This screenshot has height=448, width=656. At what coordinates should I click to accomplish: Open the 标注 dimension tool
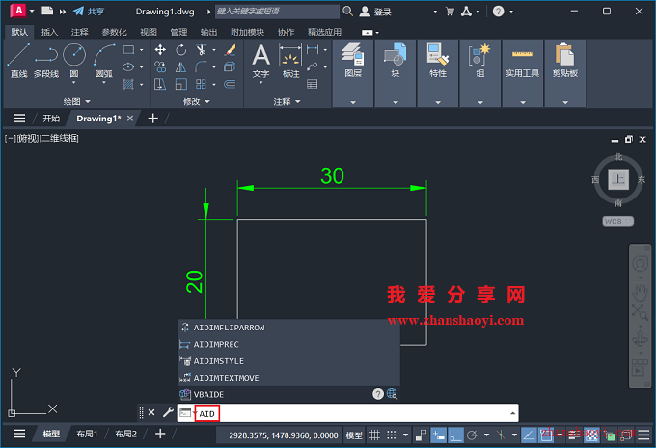coord(290,62)
